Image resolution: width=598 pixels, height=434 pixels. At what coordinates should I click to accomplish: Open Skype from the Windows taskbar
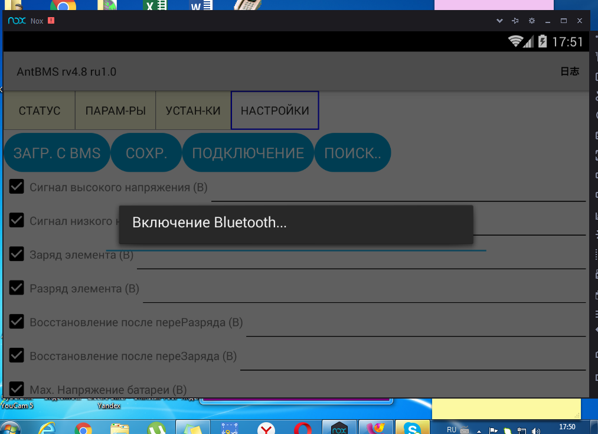[411, 428]
